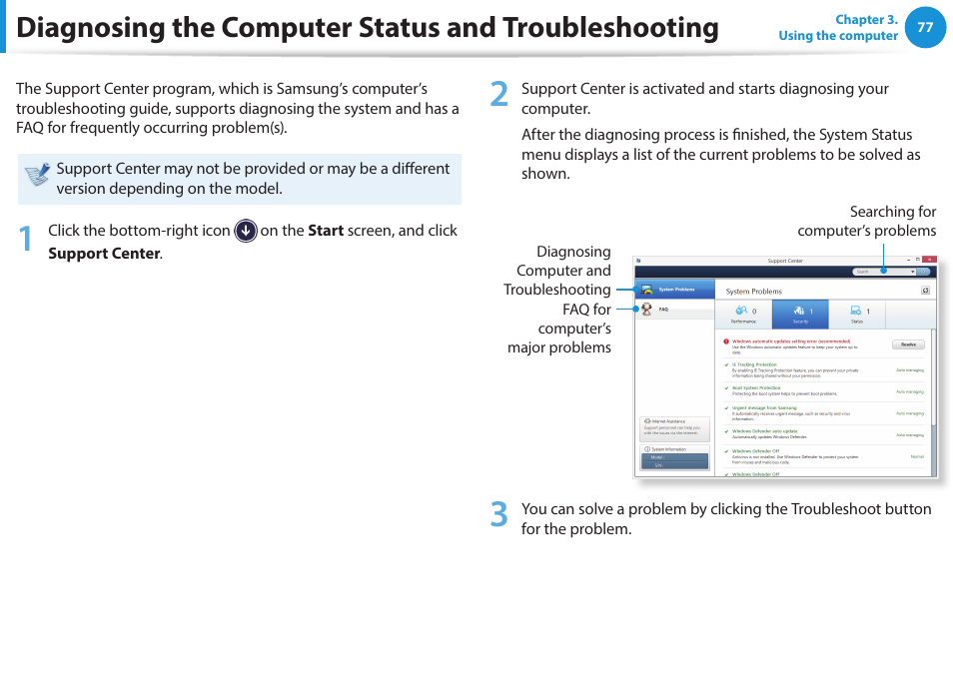Click Resolve for Windows automatic updates error

coord(908,344)
